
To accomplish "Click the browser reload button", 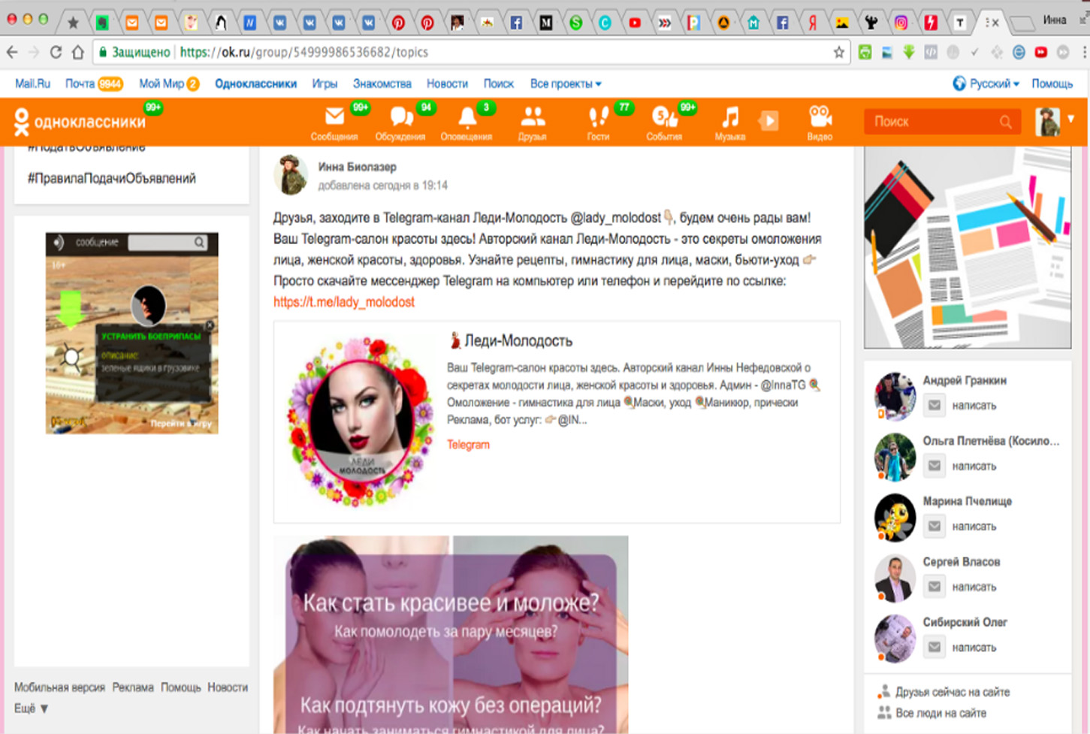I will point(56,53).
